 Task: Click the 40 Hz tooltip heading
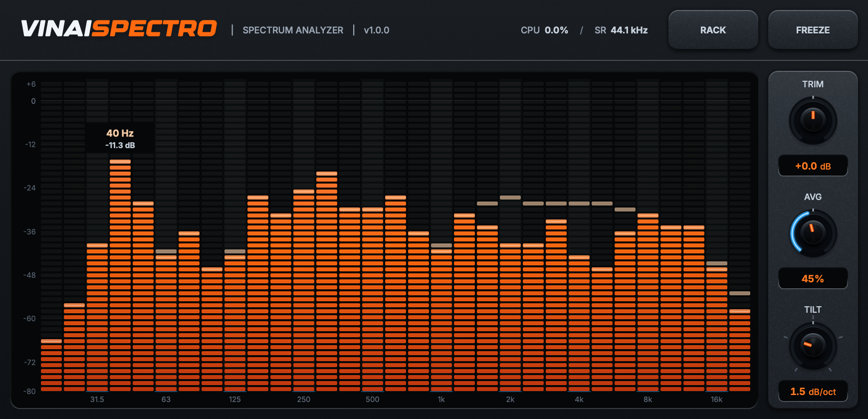pyautogui.click(x=120, y=133)
